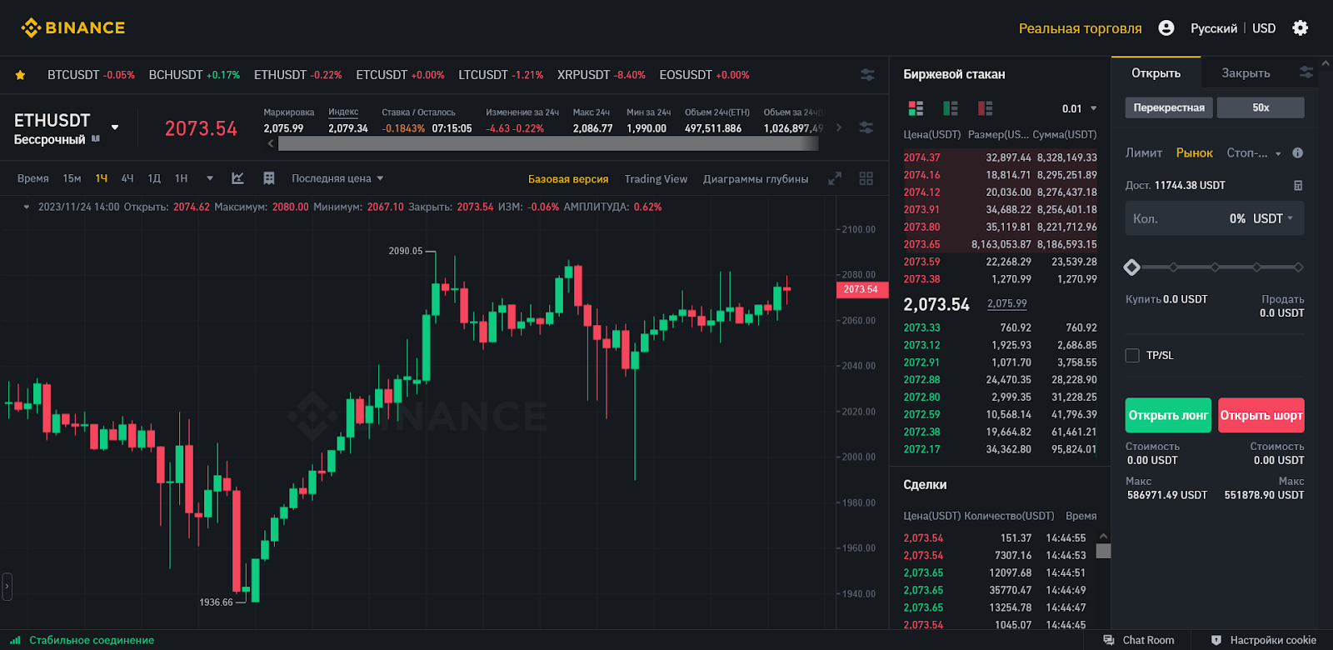Viewport: 1333px width, 650px height.
Task: Open chart indicators icon
Action: click(x=237, y=178)
